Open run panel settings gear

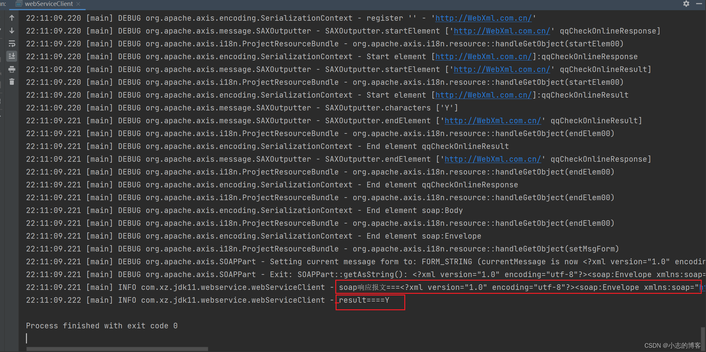[686, 4]
